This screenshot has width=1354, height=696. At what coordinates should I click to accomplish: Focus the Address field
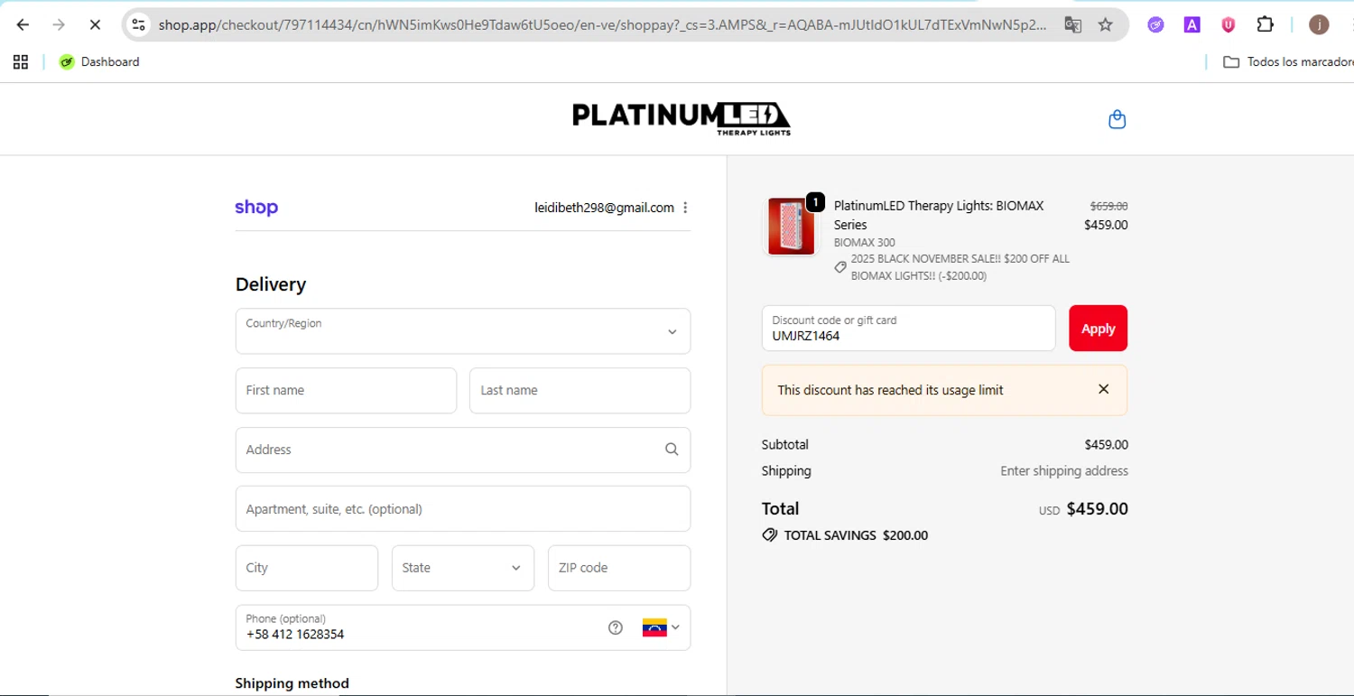click(x=463, y=450)
